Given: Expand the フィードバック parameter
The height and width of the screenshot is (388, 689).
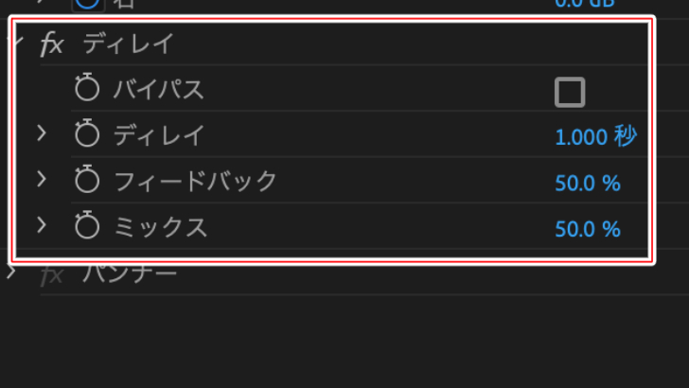Looking at the screenshot, I should 42,179.
